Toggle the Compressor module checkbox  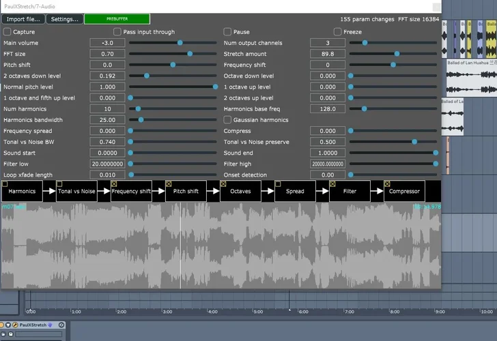[x=387, y=184]
